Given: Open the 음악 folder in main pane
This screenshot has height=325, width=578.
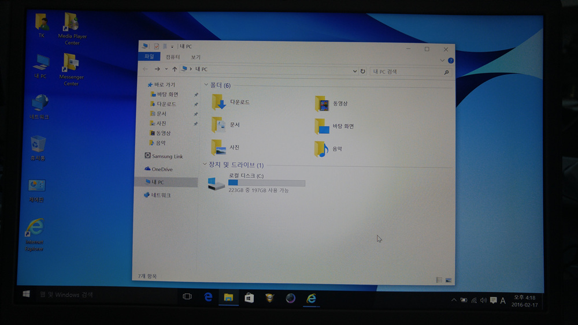Looking at the screenshot, I should click(x=328, y=149).
